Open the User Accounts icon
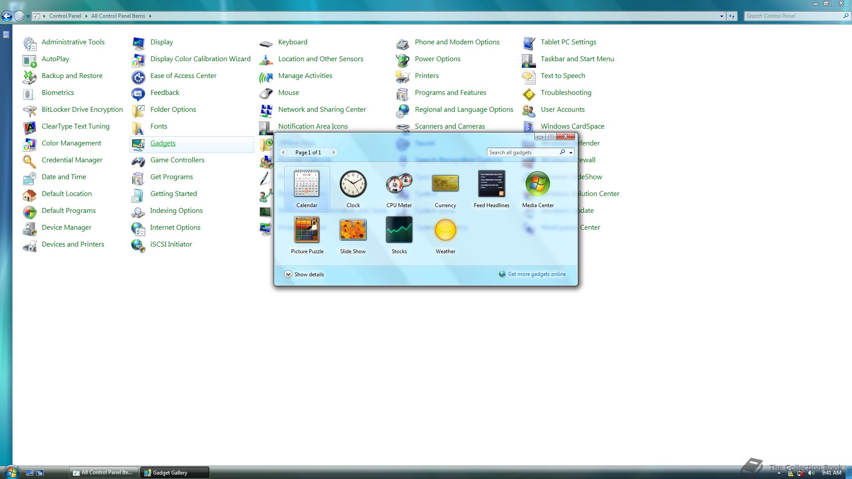Screen dimensions: 852x479 pyautogui.click(x=529, y=110)
